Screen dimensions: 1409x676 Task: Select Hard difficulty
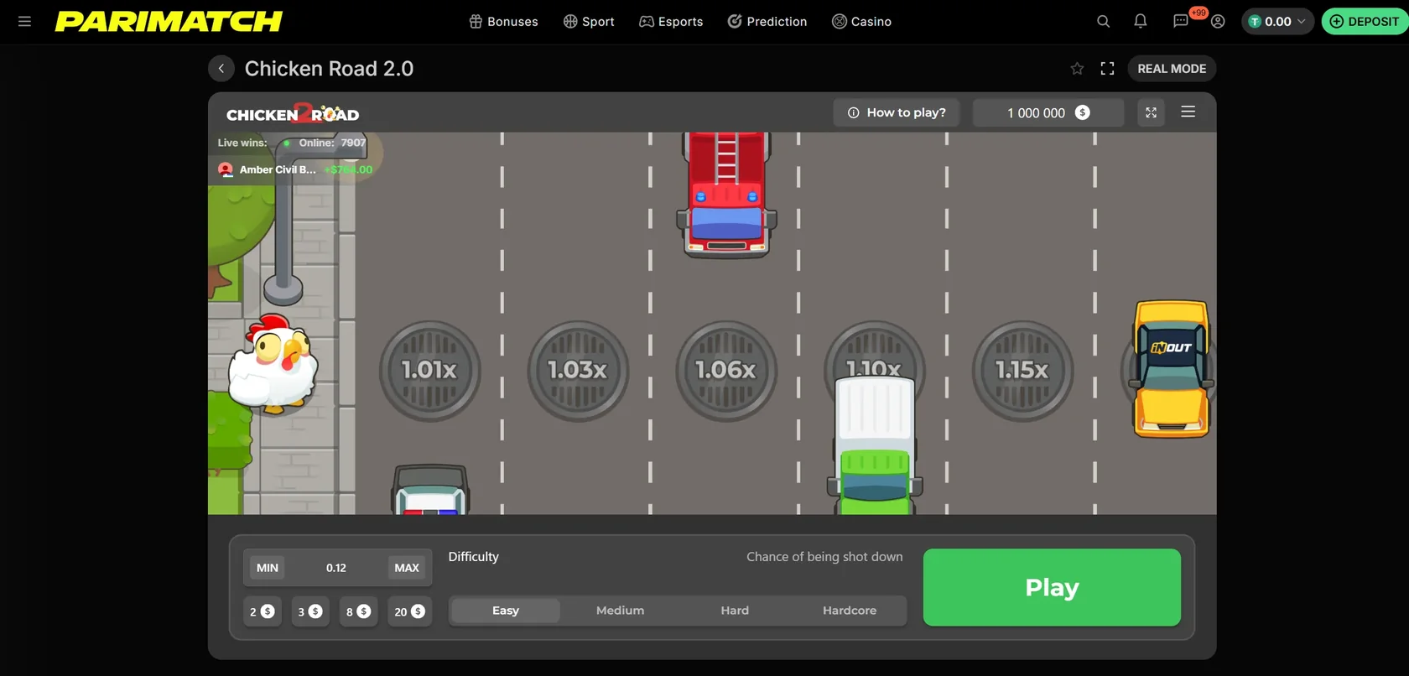coord(735,611)
